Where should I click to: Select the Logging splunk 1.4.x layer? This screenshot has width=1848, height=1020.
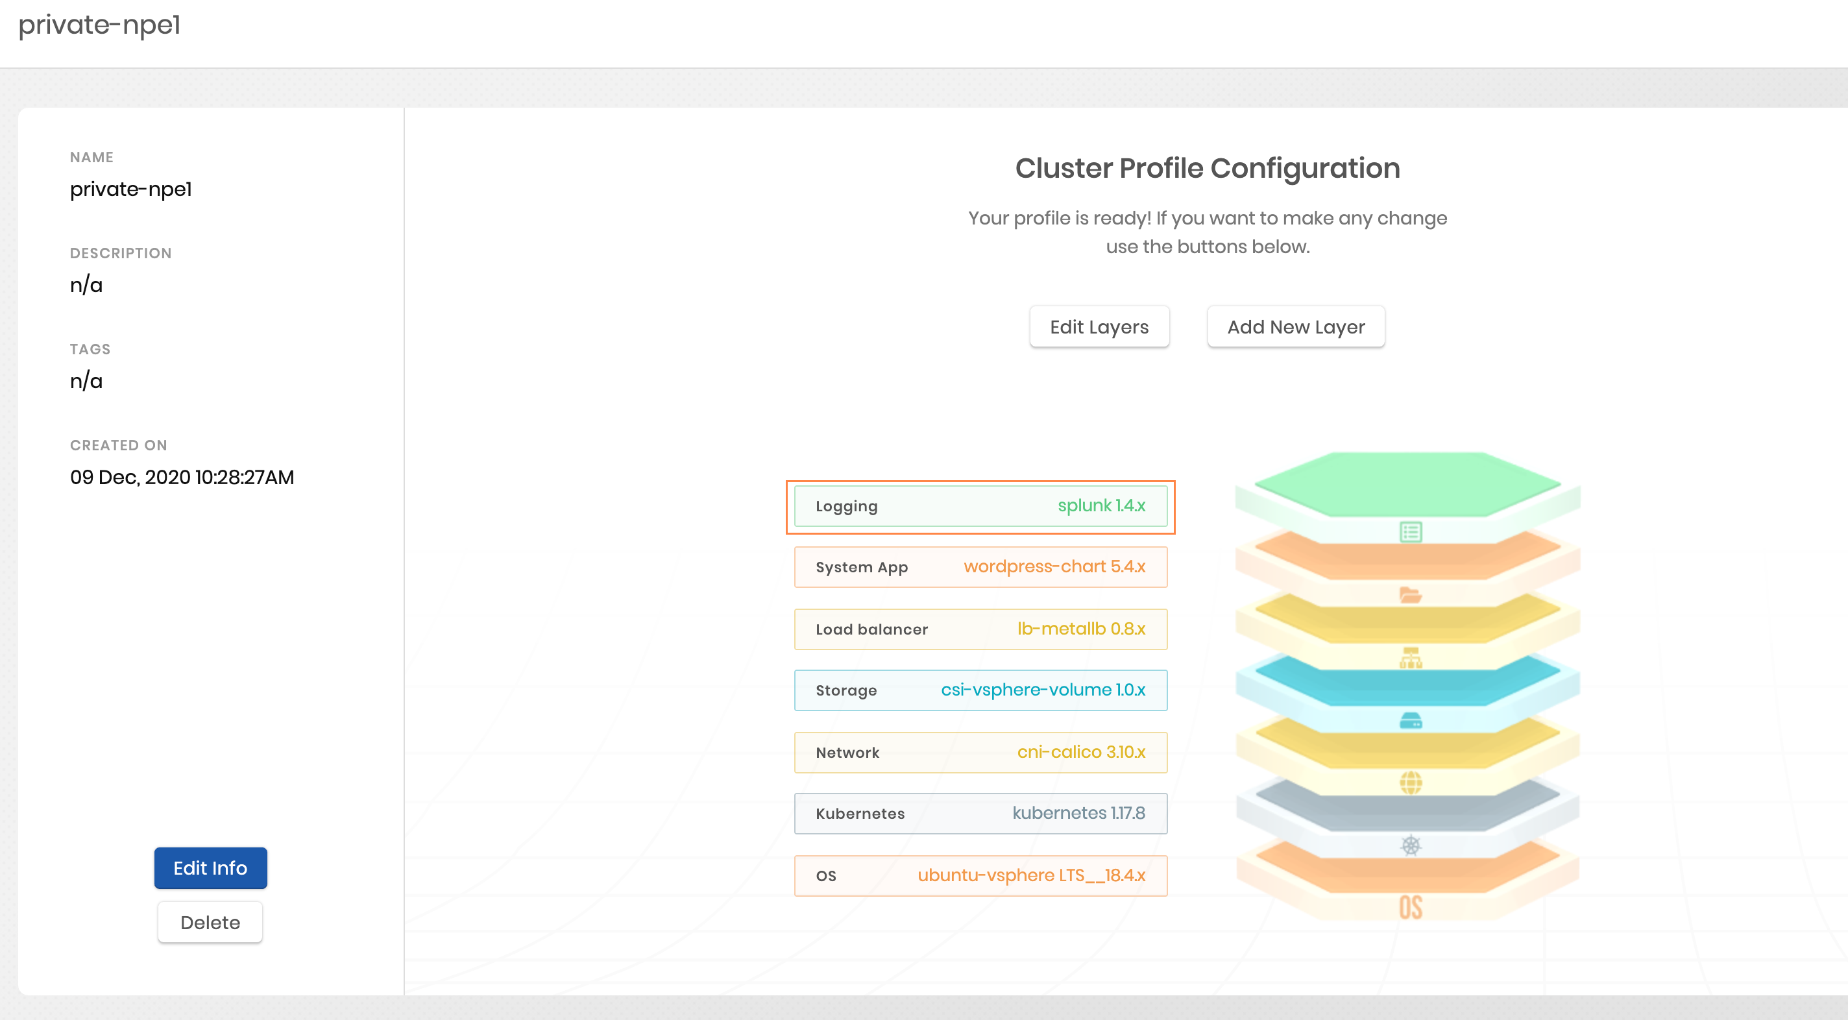pyautogui.click(x=980, y=505)
